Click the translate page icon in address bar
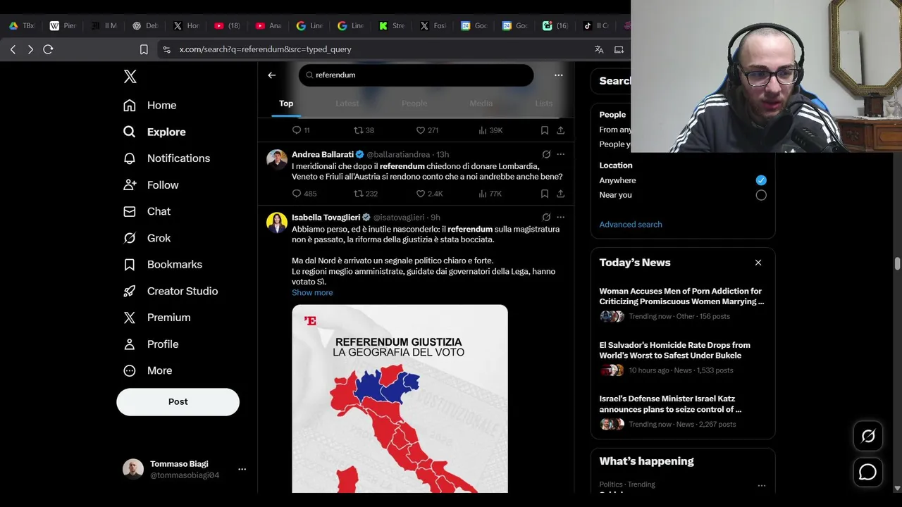This screenshot has height=507, width=902. coord(599,49)
